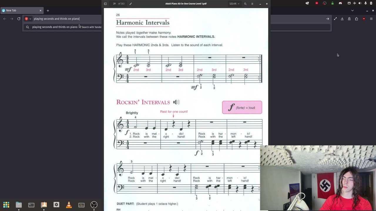
Task: Switch to the New Tab browser tab
Action: pyautogui.click(x=21, y=10)
